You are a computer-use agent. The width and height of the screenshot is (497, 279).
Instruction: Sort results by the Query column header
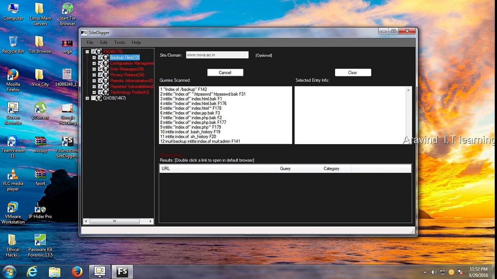[300, 169]
